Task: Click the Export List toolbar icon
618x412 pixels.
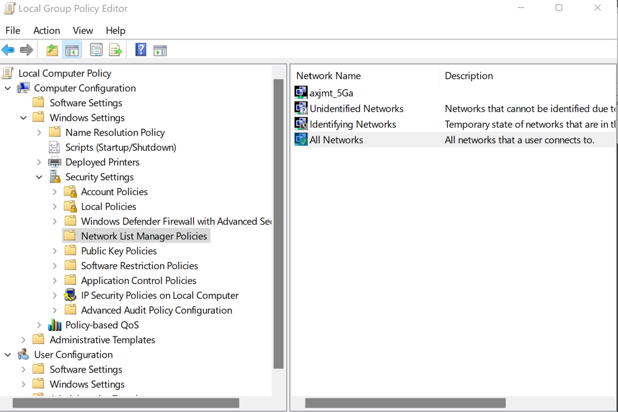Action: click(116, 50)
